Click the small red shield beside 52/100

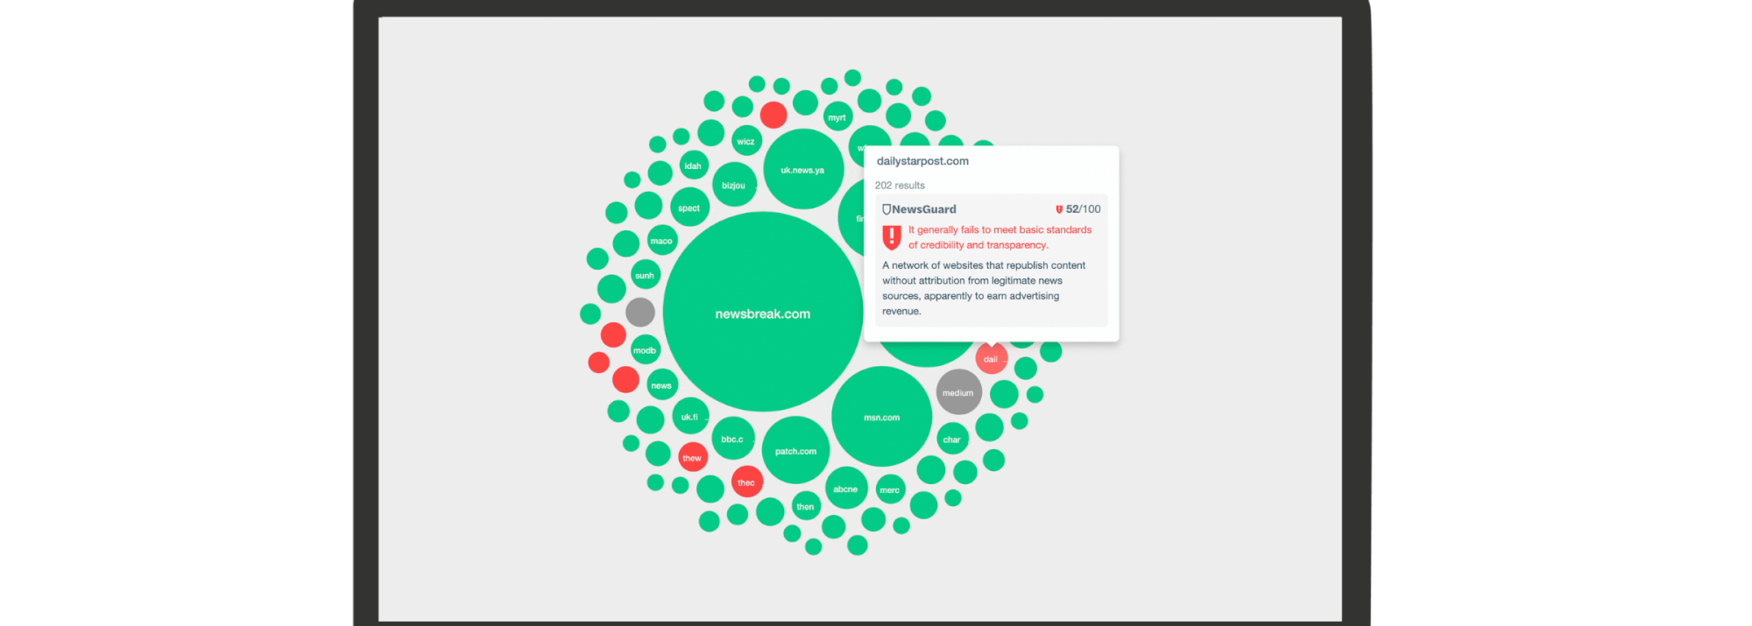tap(1058, 209)
